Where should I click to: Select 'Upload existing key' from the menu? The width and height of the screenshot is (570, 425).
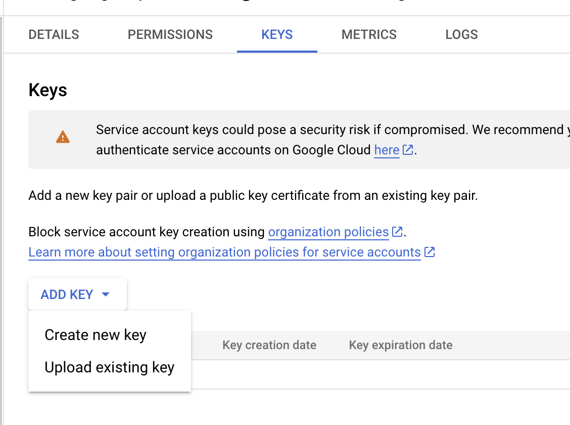click(109, 367)
